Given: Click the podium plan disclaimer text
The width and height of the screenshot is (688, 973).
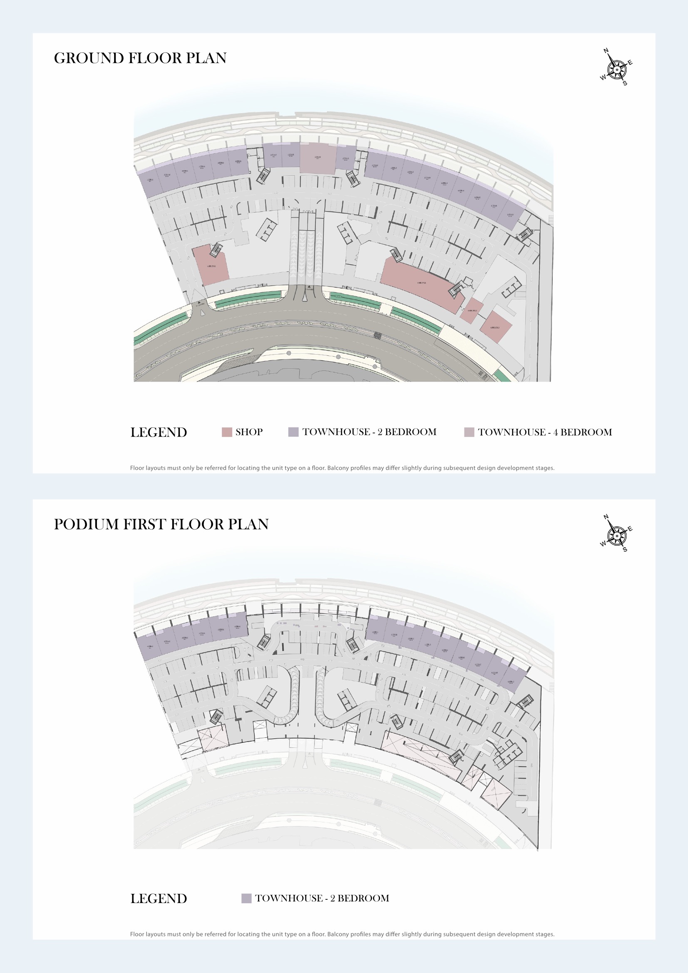Looking at the screenshot, I should click(x=342, y=934).
